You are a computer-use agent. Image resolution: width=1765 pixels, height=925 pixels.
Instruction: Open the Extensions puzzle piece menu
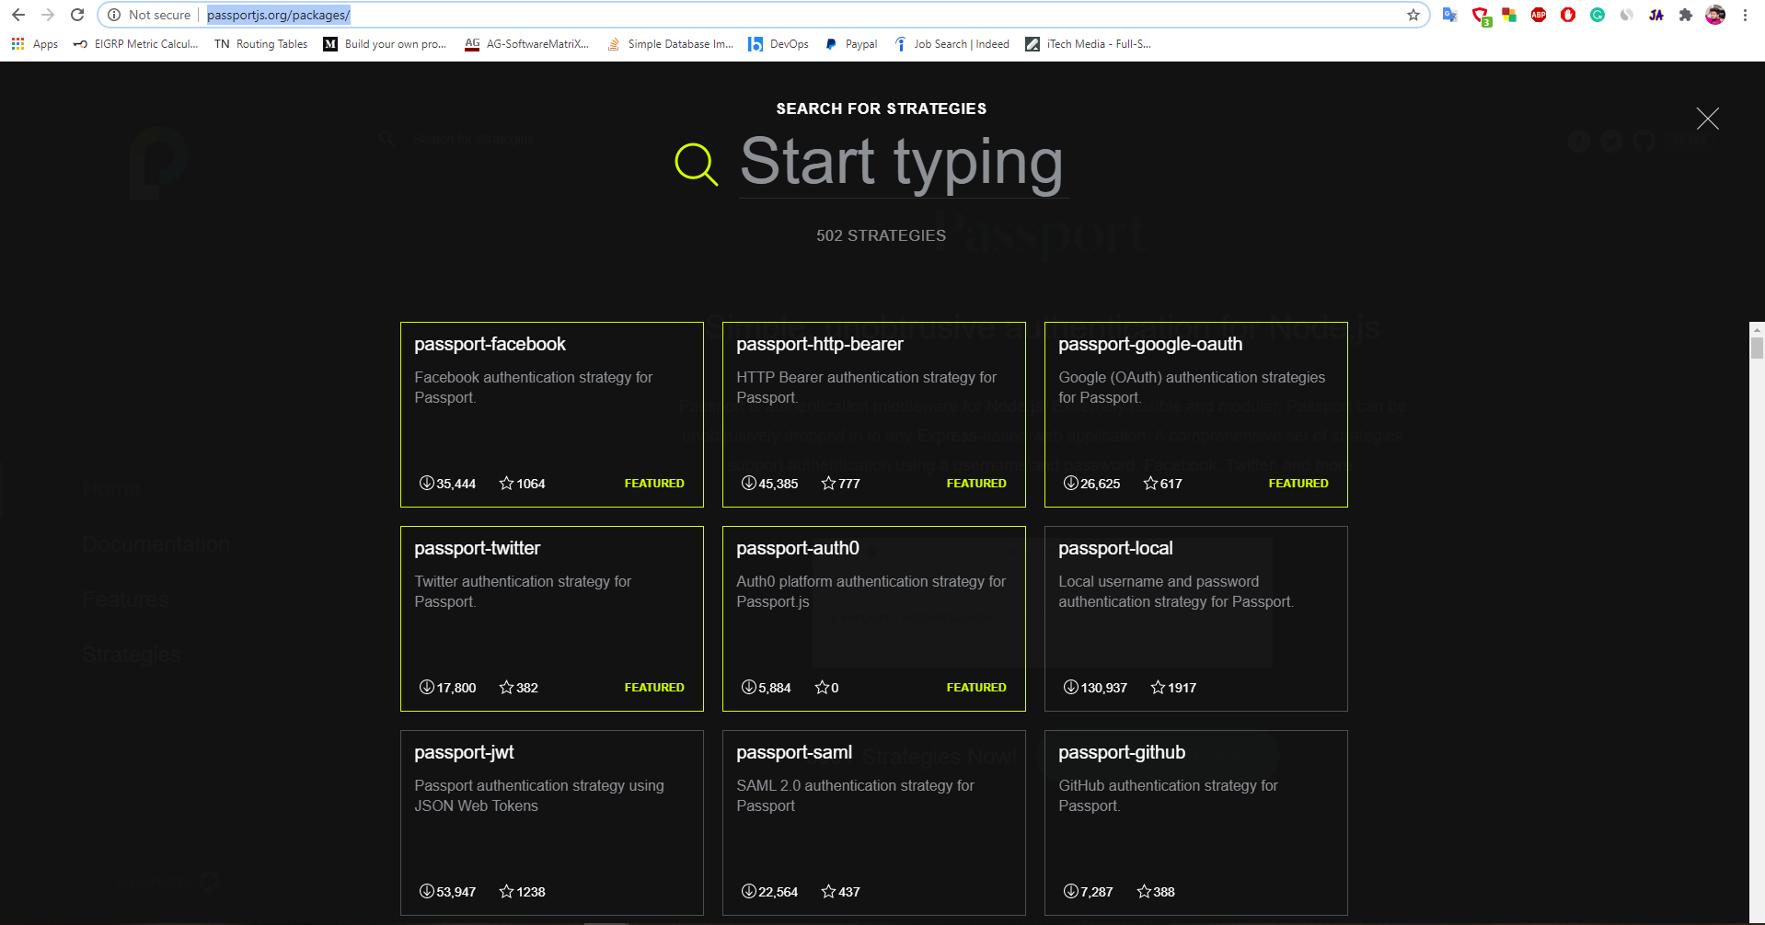1686,15
